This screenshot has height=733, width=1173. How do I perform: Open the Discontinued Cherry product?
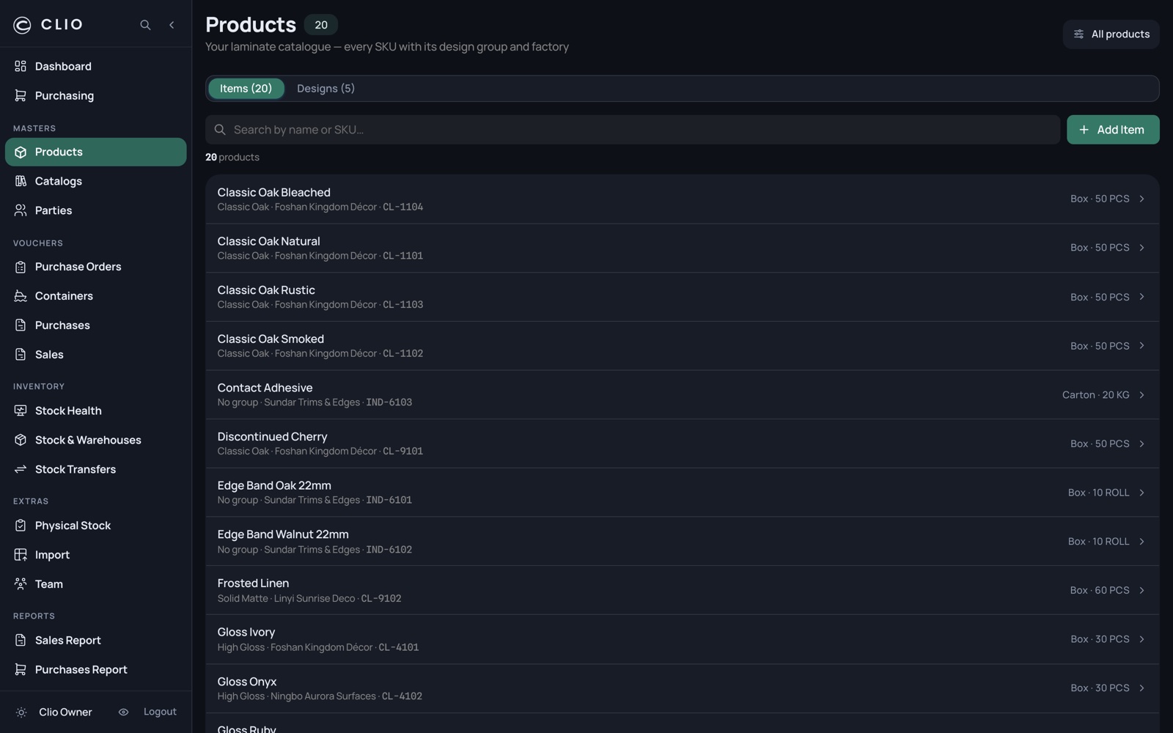point(682,443)
